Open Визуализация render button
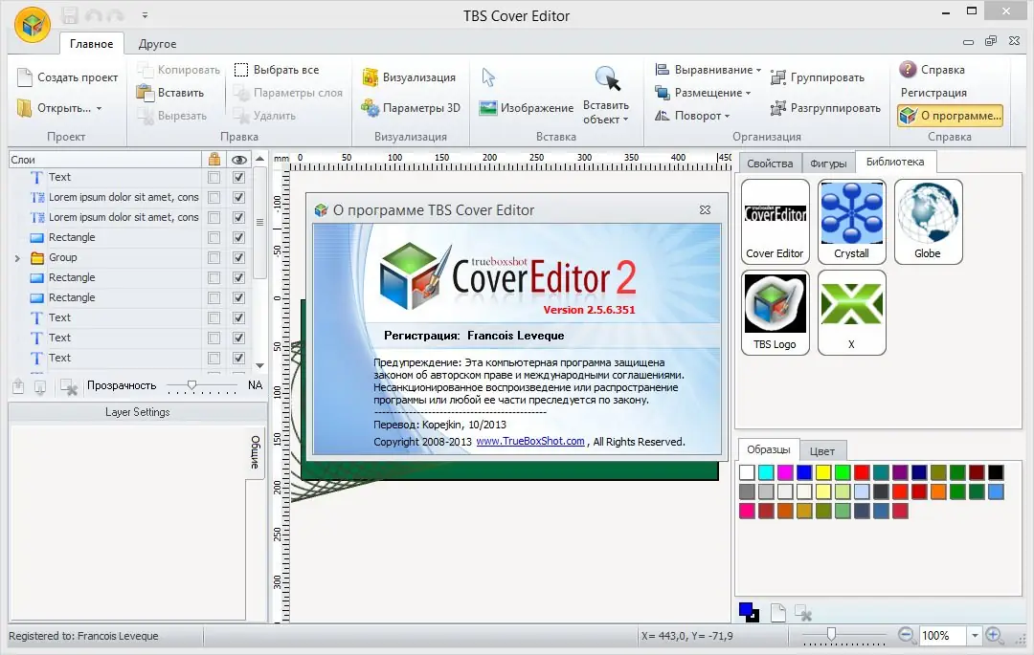Image resolution: width=1034 pixels, height=655 pixels. tap(409, 77)
